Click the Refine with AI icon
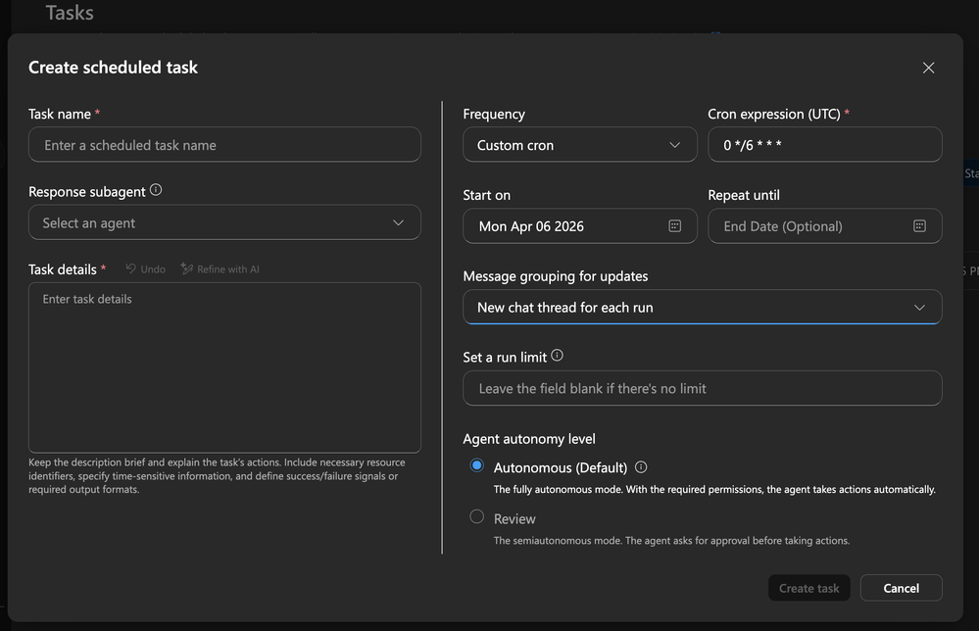Image resolution: width=979 pixels, height=631 pixels. [x=187, y=268]
